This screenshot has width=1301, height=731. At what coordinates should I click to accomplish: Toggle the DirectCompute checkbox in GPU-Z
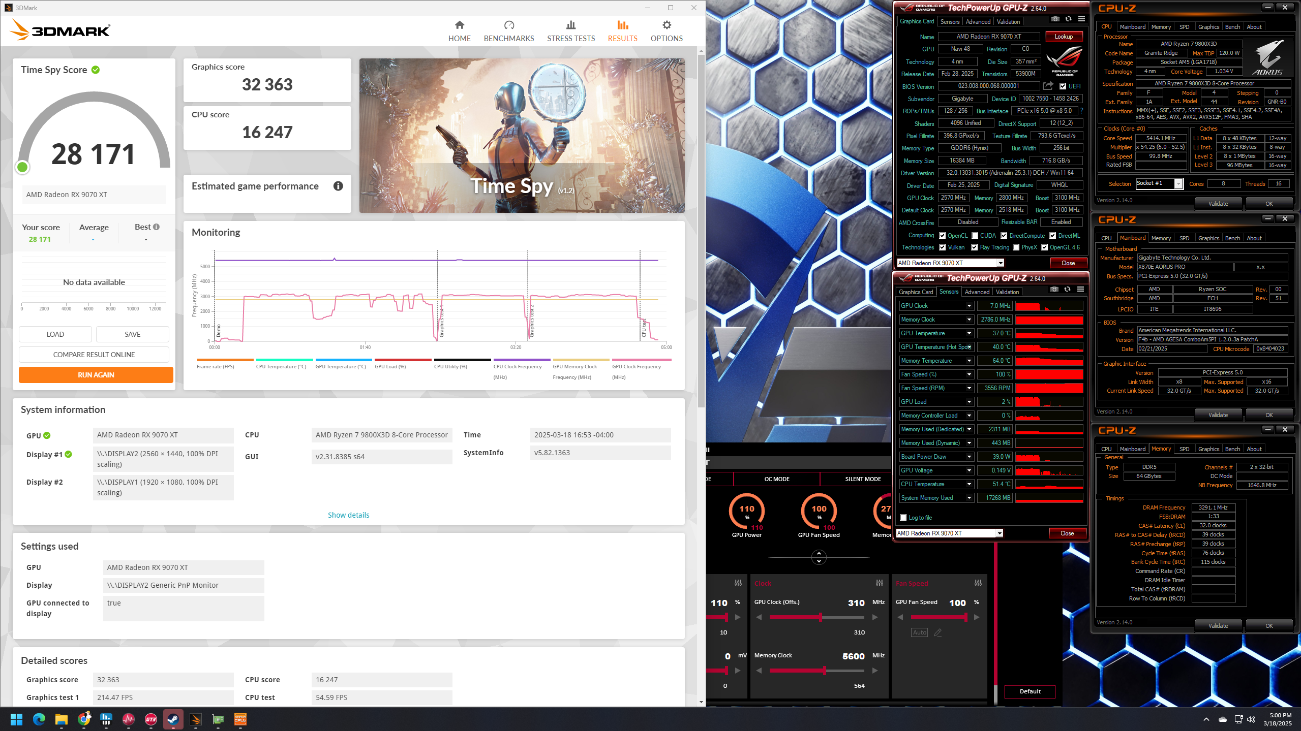coord(1004,236)
